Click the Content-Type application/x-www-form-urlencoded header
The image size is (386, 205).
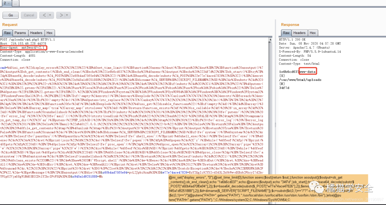pyautogui.click(x=41, y=52)
